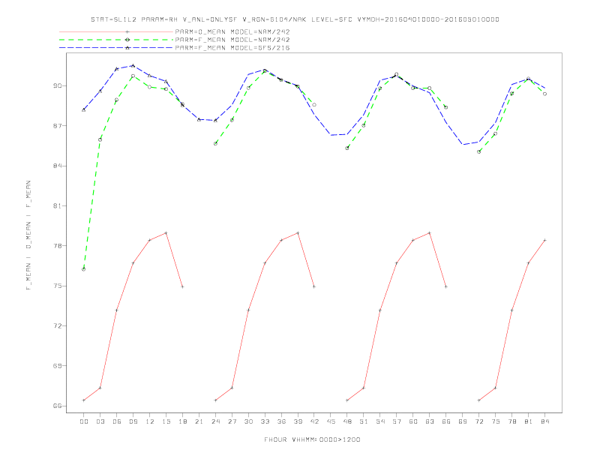The width and height of the screenshot is (594, 459).
Task: Click x-axis tick label 66
Action: click(446, 421)
